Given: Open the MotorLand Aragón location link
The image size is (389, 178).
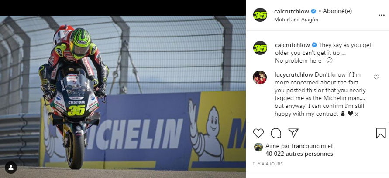Looking at the screenshot, I should (296, 20).
